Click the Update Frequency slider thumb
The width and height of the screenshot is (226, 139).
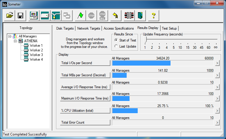145,40
